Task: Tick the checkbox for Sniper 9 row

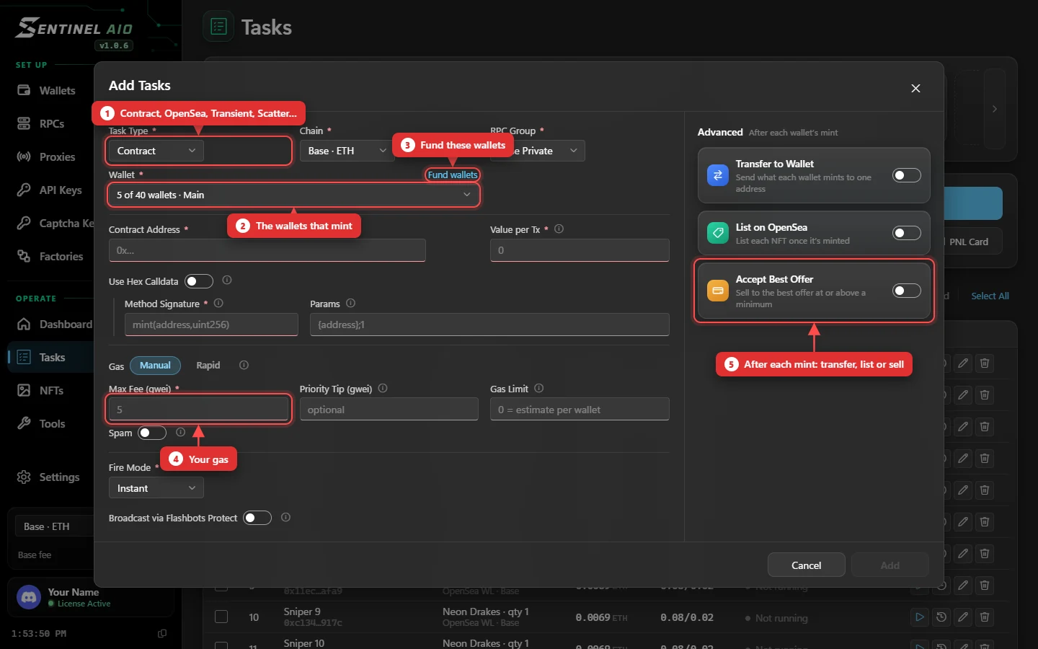Action: point(221,617)
